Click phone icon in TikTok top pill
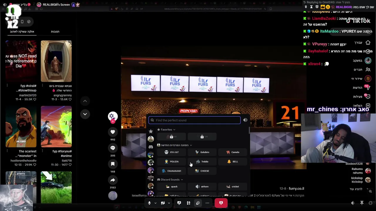 click(x=22, y=21)
